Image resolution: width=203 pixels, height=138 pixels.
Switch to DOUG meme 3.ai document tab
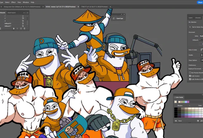(x=61, y=7)
